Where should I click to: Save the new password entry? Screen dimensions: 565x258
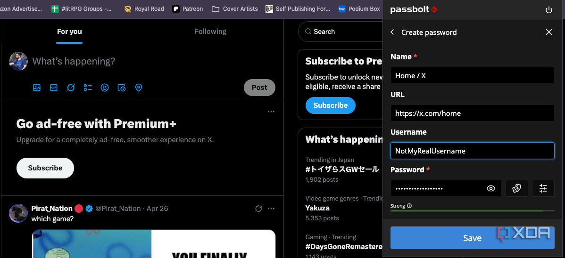pyautogui.click(x=473, y=238)
